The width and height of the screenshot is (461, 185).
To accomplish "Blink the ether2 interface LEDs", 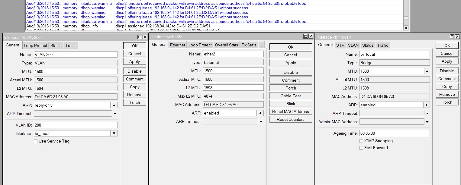I will tap(290, 103).
